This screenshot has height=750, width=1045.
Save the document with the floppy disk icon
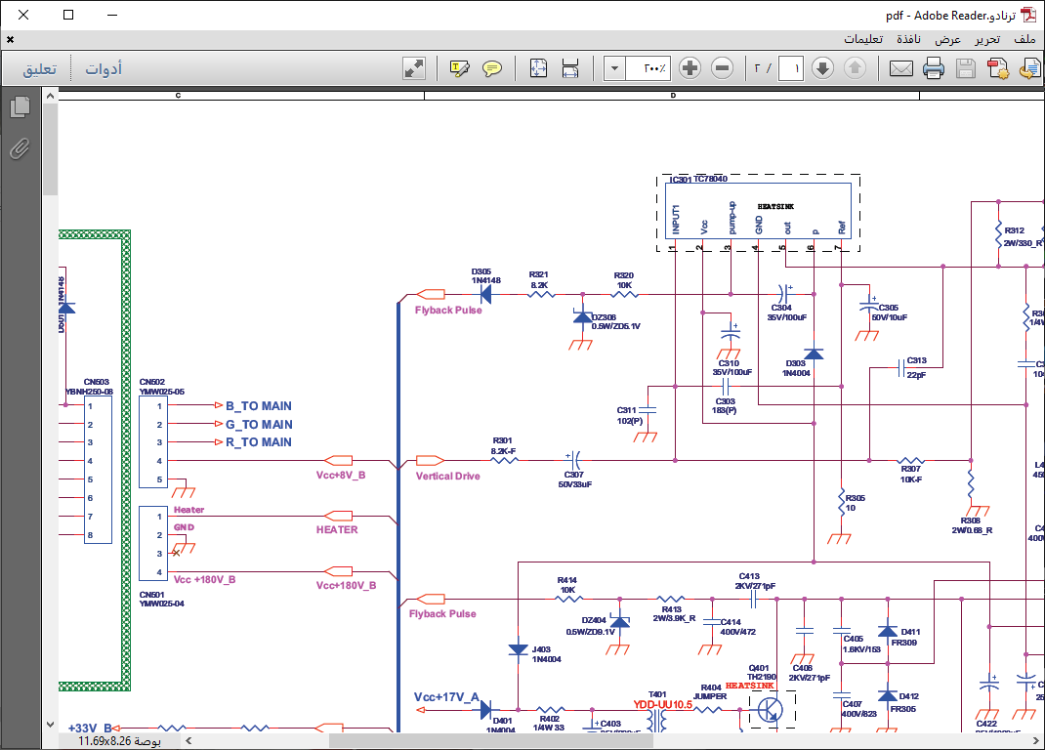[966, 68]
